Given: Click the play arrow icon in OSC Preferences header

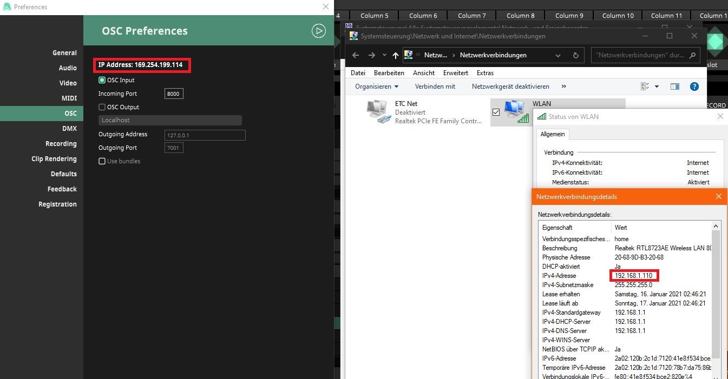Looking at the screenshot, I should point(319,31).
